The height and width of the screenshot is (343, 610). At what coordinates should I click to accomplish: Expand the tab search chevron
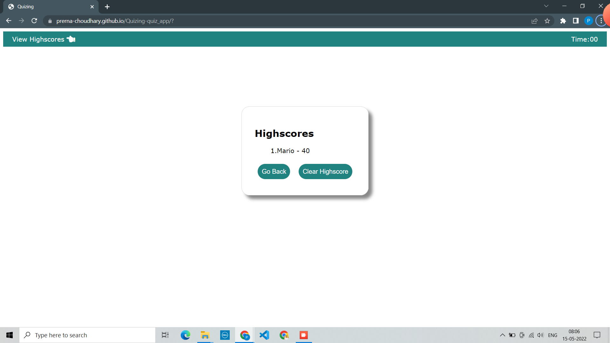point(546,6)
